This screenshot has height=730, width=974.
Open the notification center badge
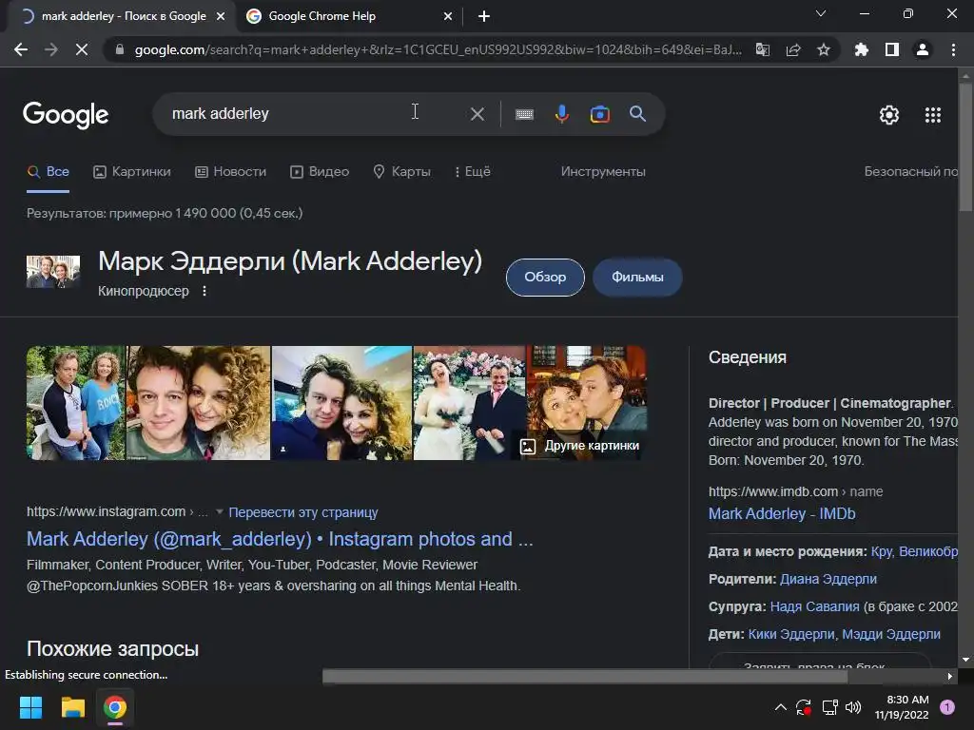pos(947,707)
